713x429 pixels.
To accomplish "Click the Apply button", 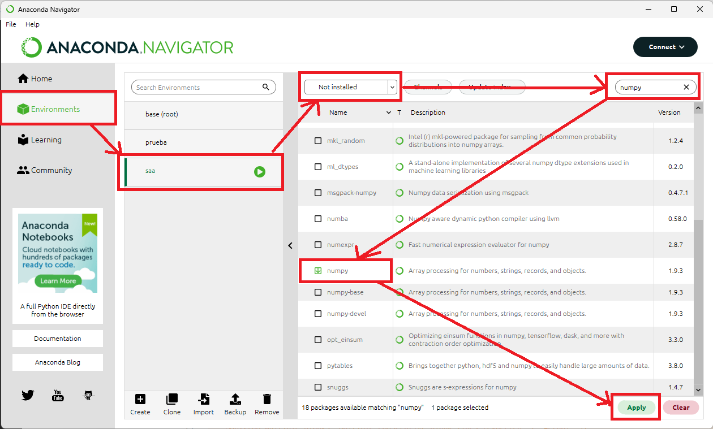I will click(x=636, y=408).
